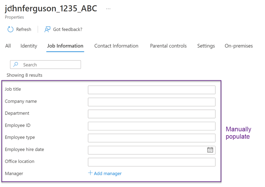Select the Employee ID input field

click(x=151, y=126)
